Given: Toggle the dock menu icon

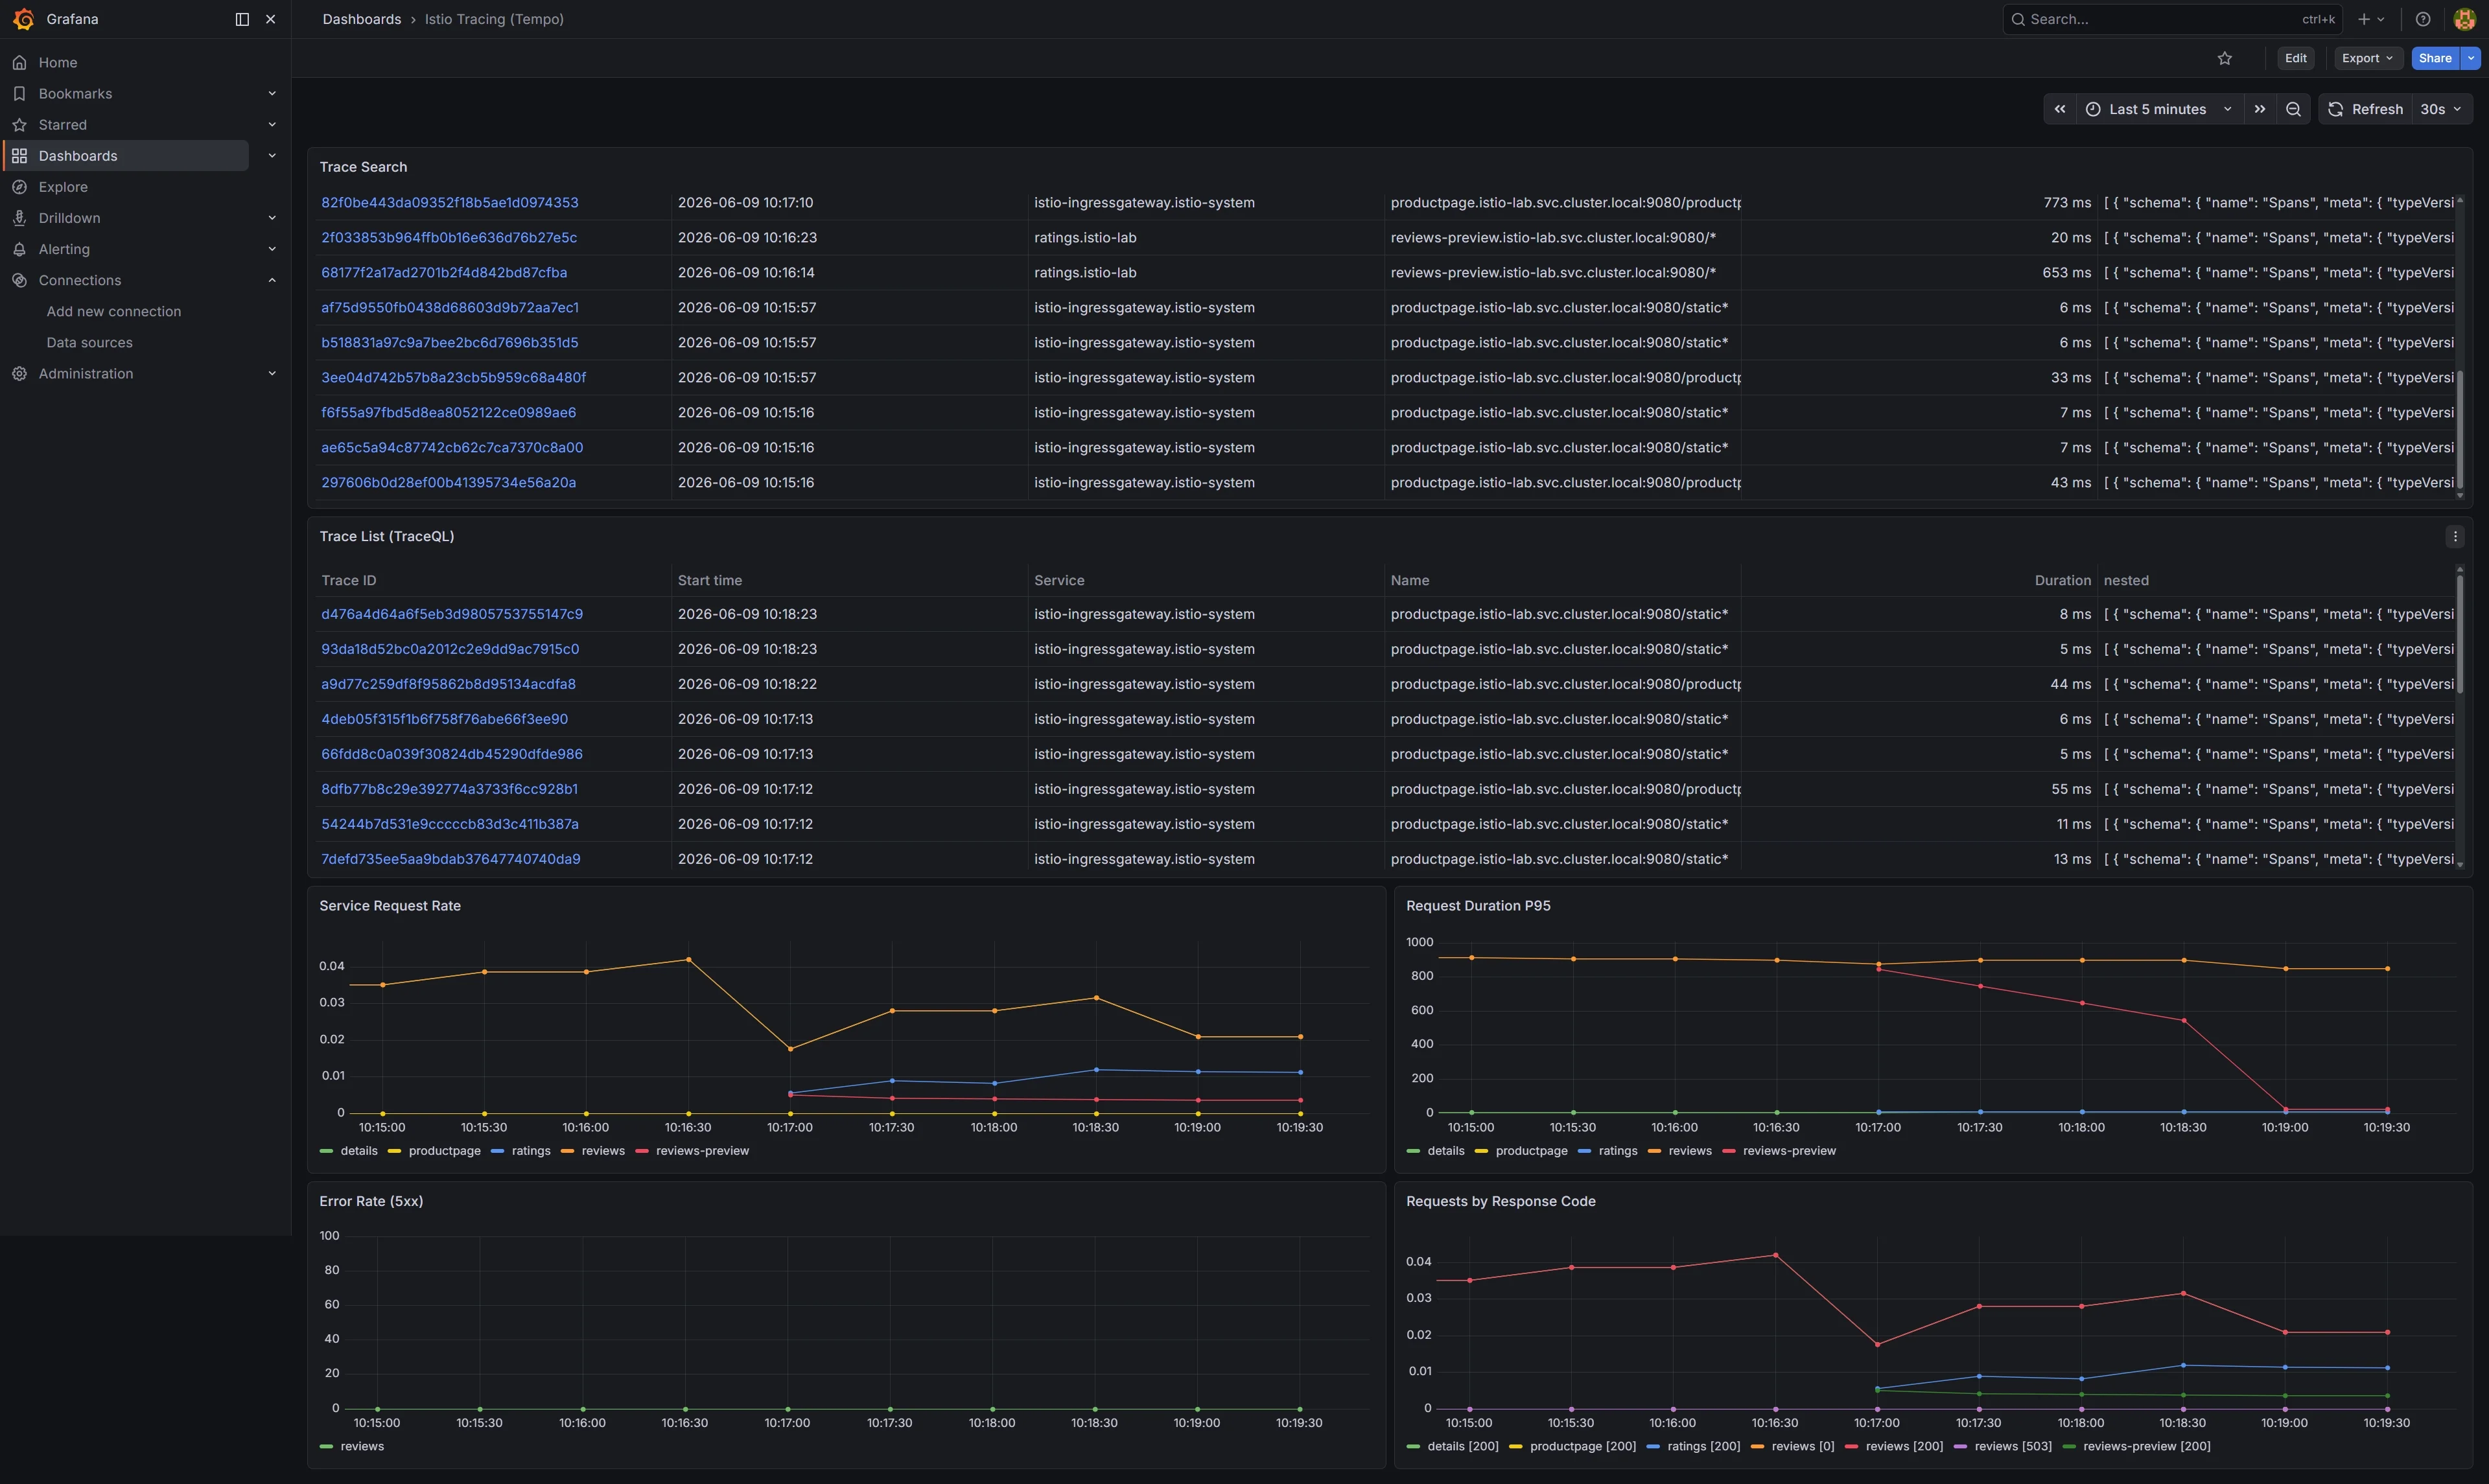Looking at the screenshot, I should pos(242,19).
